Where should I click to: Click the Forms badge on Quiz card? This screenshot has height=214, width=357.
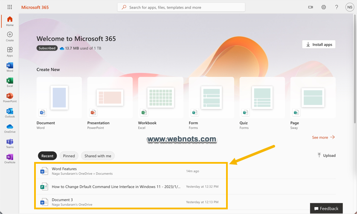(x=245, y=112)
